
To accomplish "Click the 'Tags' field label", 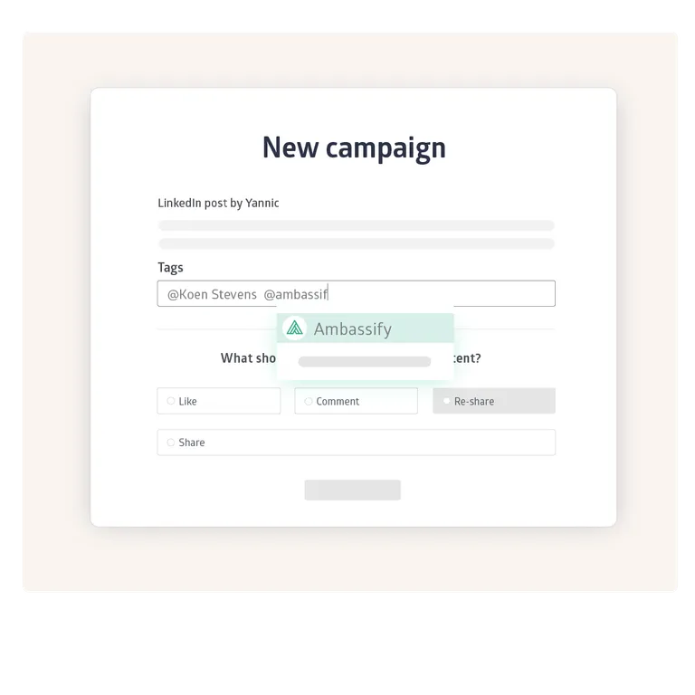I will pyautogui.click(x=170, y=267).
